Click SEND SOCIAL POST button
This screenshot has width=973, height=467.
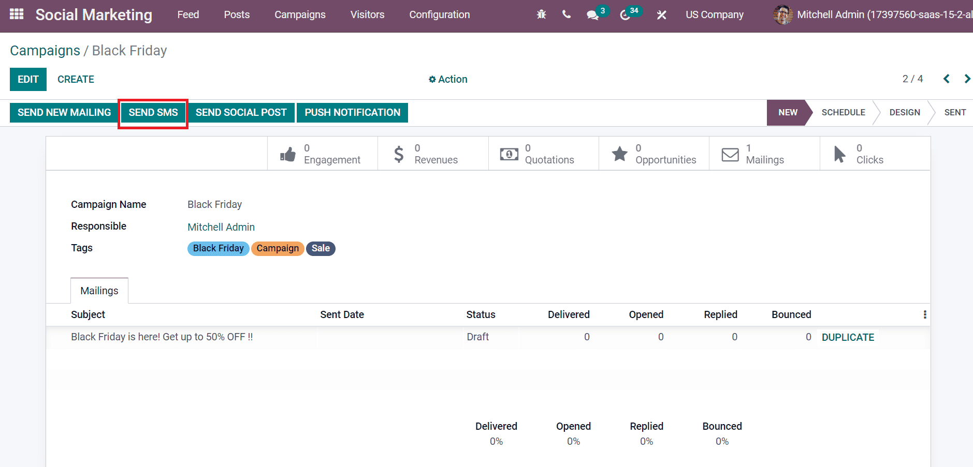[x=241, y=112]
